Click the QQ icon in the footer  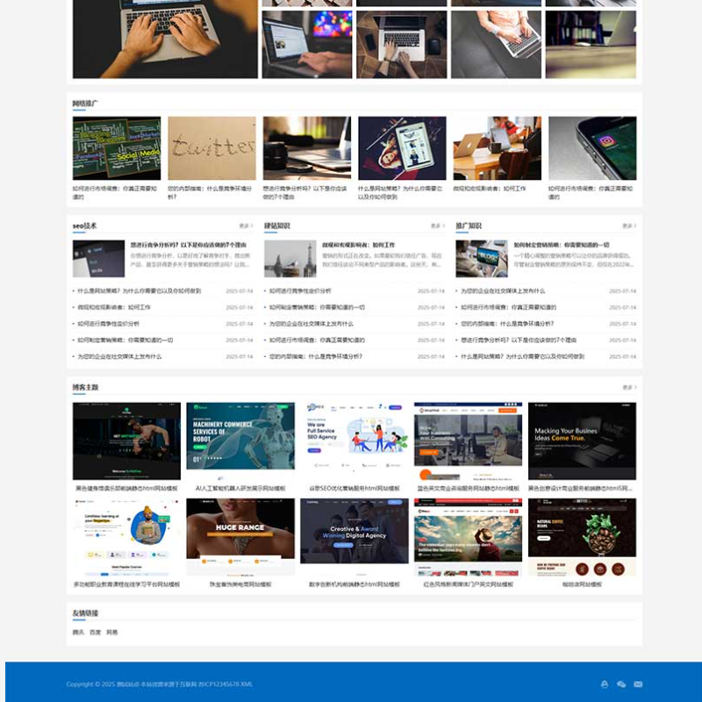(605, 684)
